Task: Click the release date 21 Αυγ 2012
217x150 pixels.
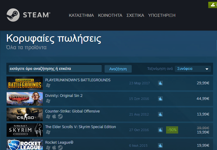Action: (x=139, y=114)
